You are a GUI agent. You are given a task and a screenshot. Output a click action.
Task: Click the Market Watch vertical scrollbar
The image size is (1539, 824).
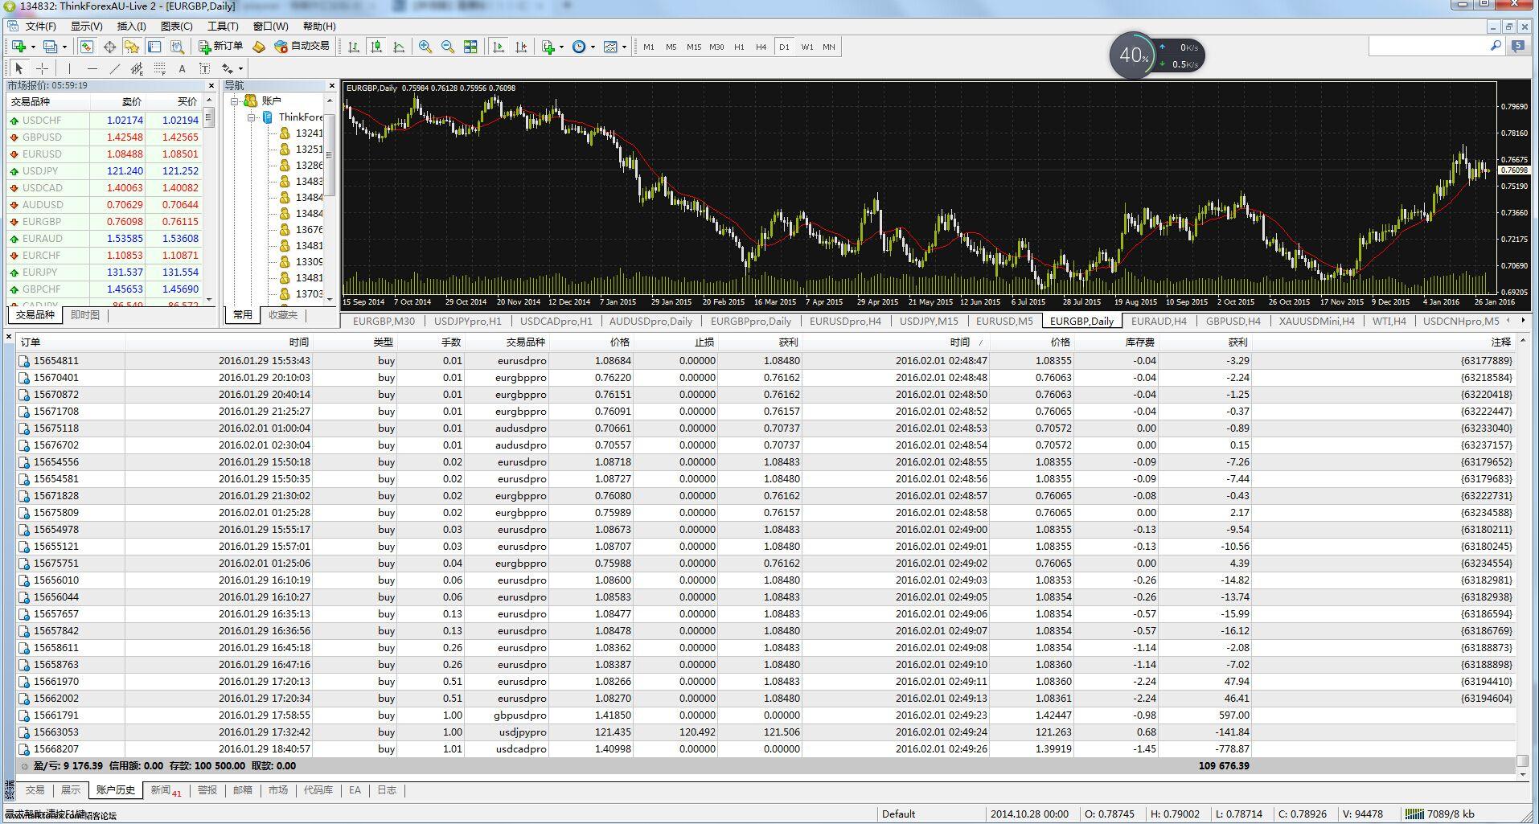coord(209,199)
